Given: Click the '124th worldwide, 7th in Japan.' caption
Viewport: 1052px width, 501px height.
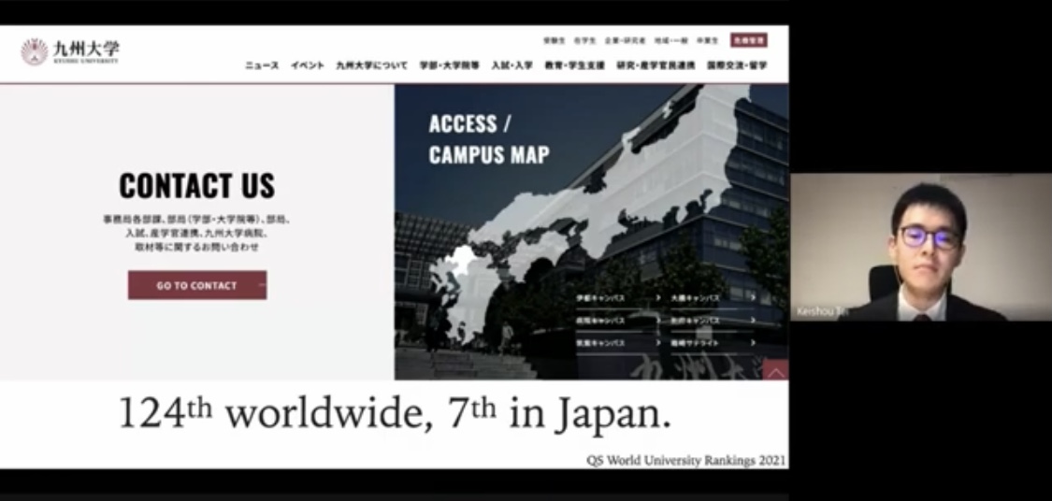Looking at the screenshot, I should (396, 413).
